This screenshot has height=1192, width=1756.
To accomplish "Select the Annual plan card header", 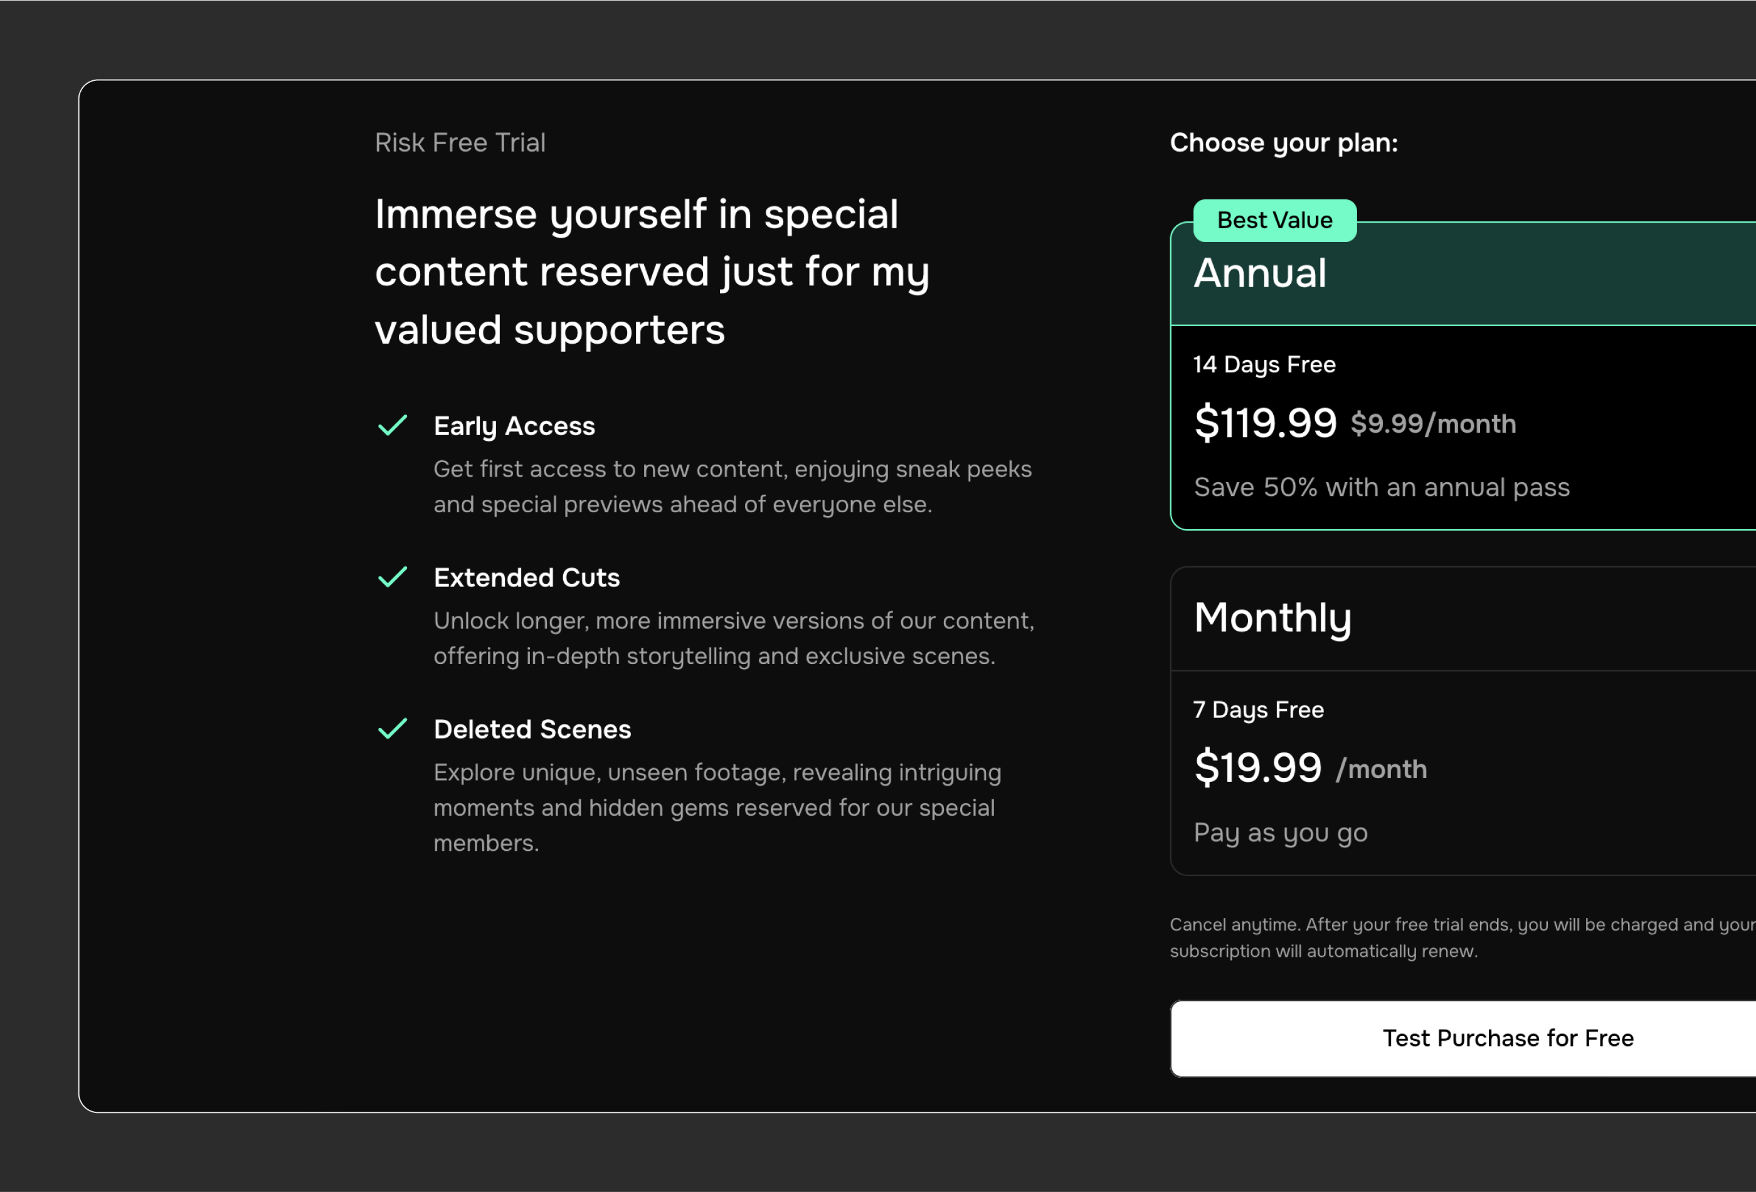I will [1463, 274].
